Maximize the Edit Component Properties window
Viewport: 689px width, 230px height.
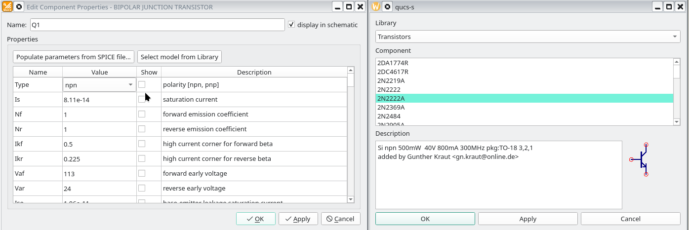coord(349,7)
